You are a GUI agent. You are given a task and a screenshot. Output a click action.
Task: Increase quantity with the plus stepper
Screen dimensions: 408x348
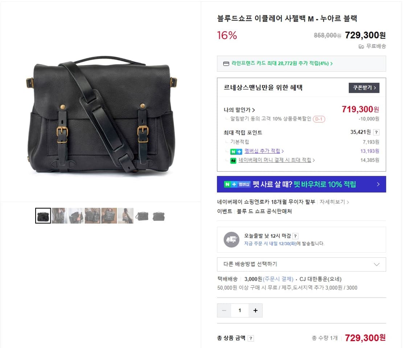pyautogui.click(x=255, y=310)
